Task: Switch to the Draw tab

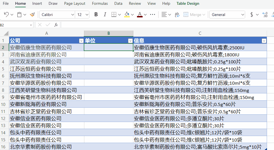Action: click(x=53, y=3)
